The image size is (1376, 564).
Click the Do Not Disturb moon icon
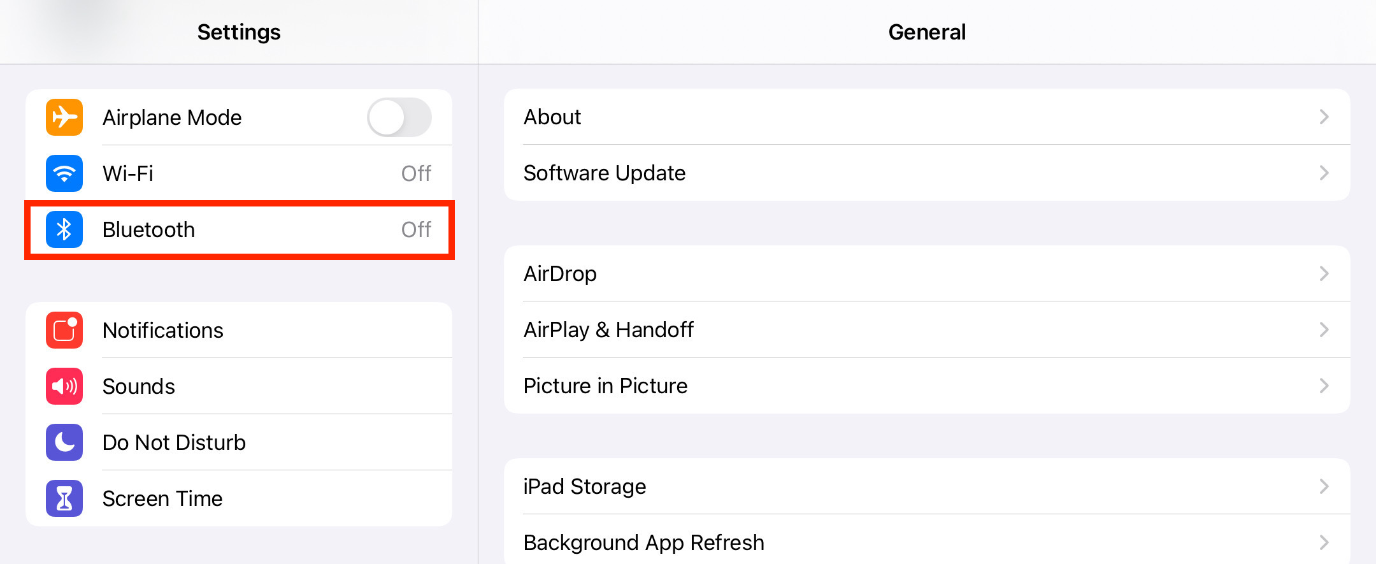63,442
